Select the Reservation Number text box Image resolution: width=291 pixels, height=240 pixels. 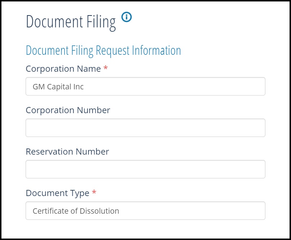pyautogui.click(x=145, y=169)
